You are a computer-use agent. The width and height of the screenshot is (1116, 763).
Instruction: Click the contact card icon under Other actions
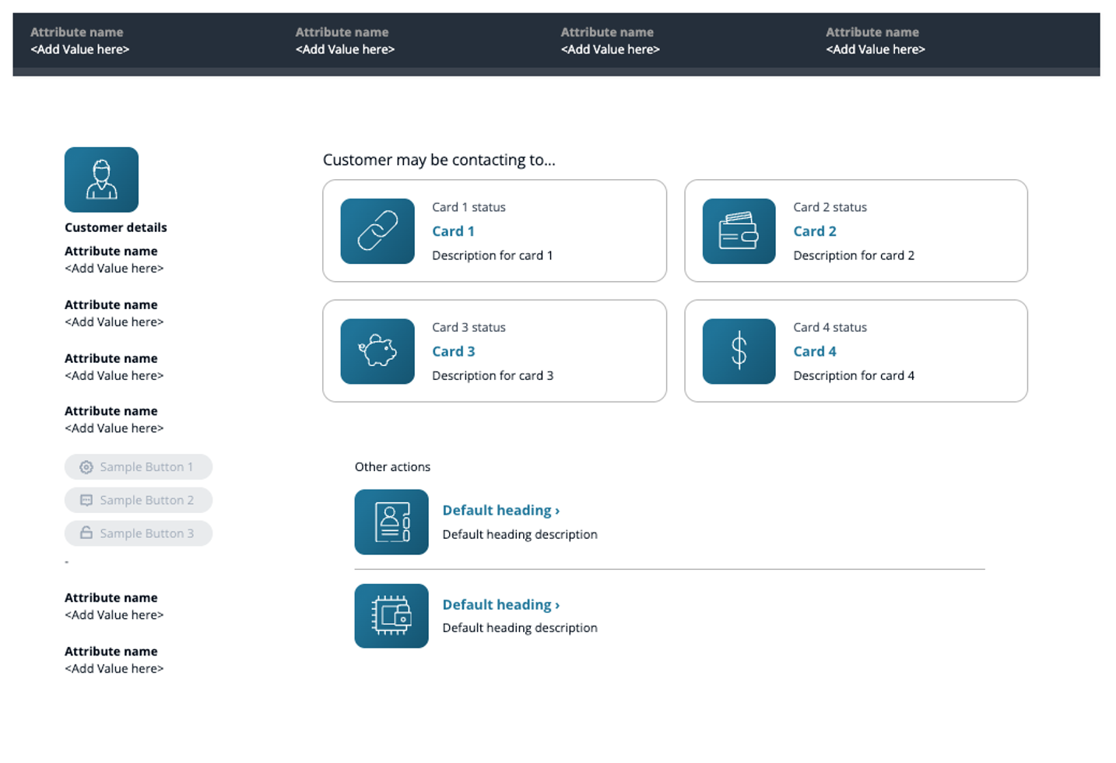tap(391, 522)
